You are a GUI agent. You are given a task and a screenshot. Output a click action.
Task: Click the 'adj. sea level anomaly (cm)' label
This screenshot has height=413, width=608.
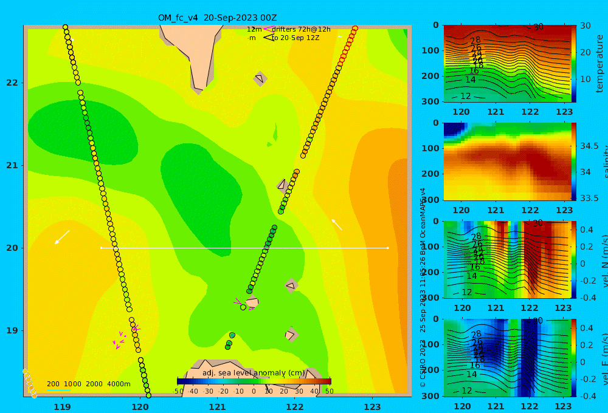point(254,373)
